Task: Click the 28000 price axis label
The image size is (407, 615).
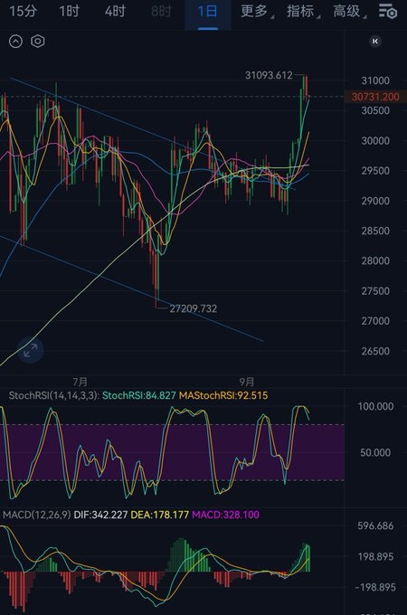Action: 375,260
